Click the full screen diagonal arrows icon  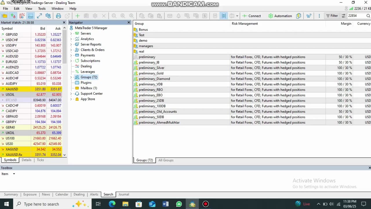click(39, 16)
